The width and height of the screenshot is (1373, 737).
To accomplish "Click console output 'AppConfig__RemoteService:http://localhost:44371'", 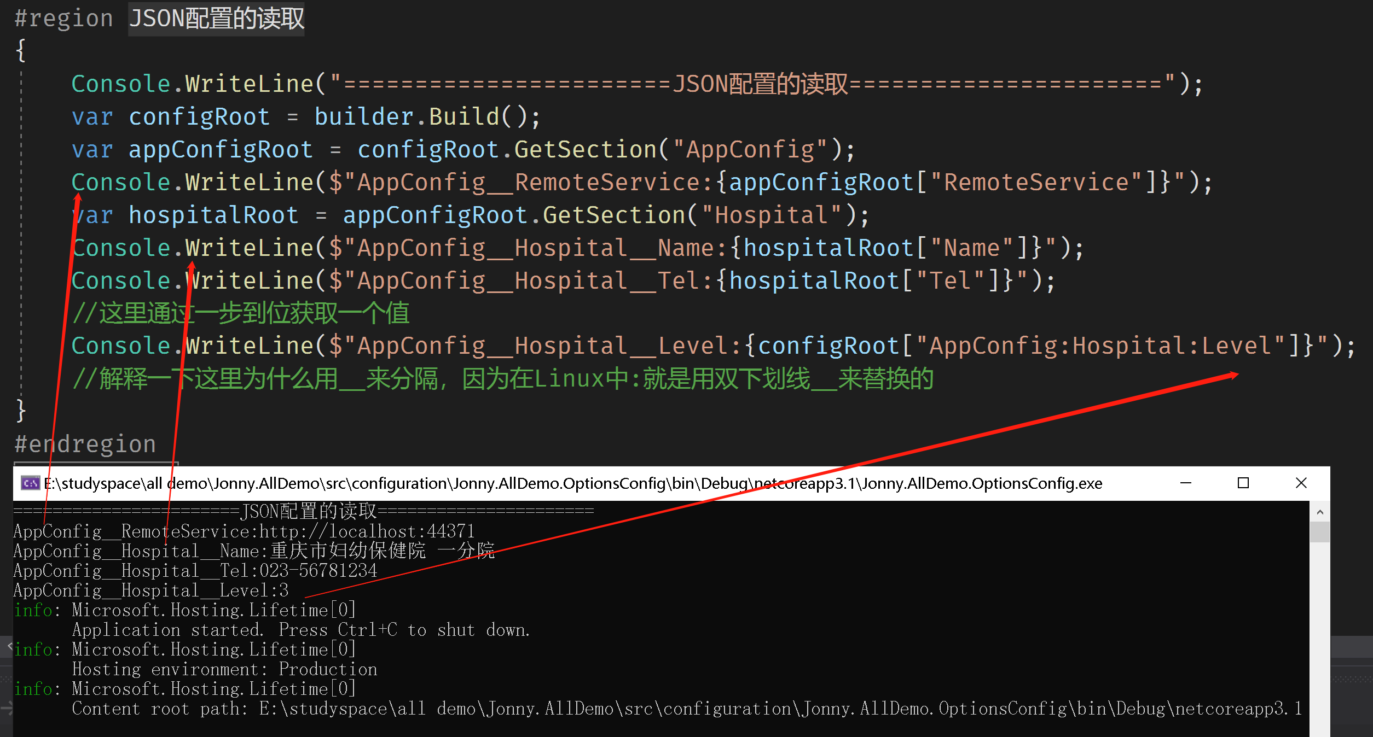I will [x=244, y=531].
